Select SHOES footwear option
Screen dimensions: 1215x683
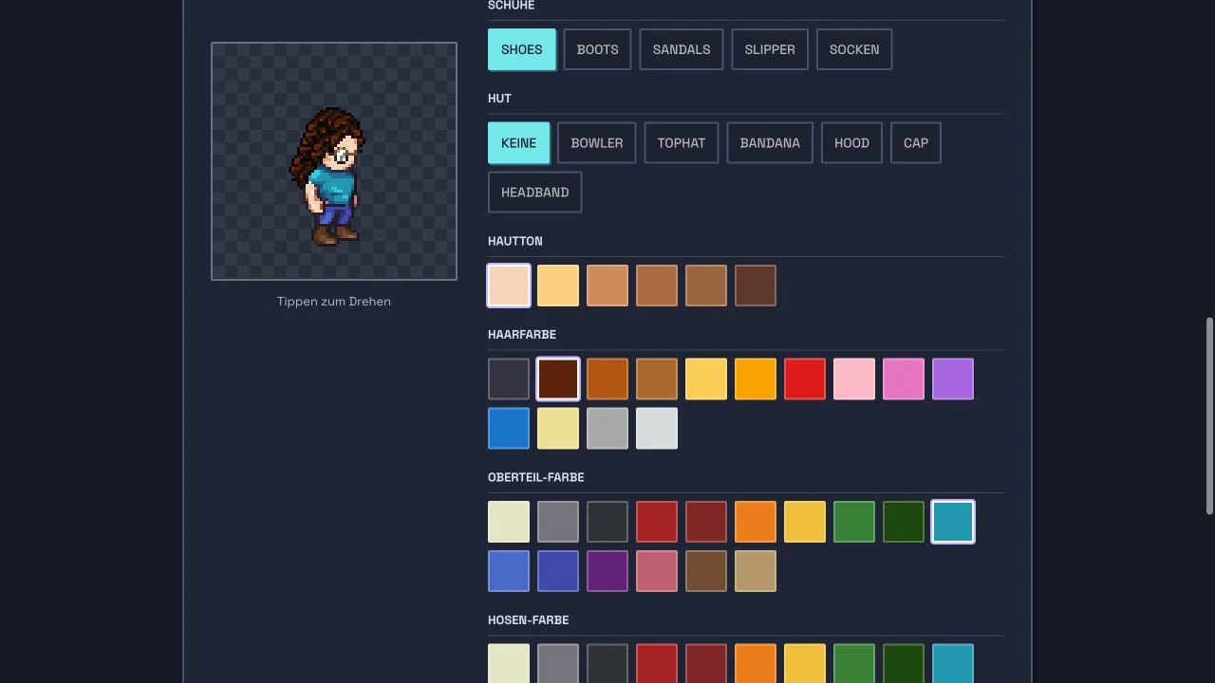522,49
